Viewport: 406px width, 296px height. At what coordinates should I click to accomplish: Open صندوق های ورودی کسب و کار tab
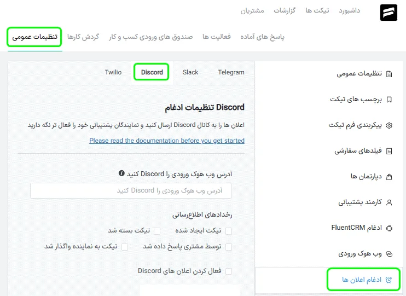[x=150, y=37]
